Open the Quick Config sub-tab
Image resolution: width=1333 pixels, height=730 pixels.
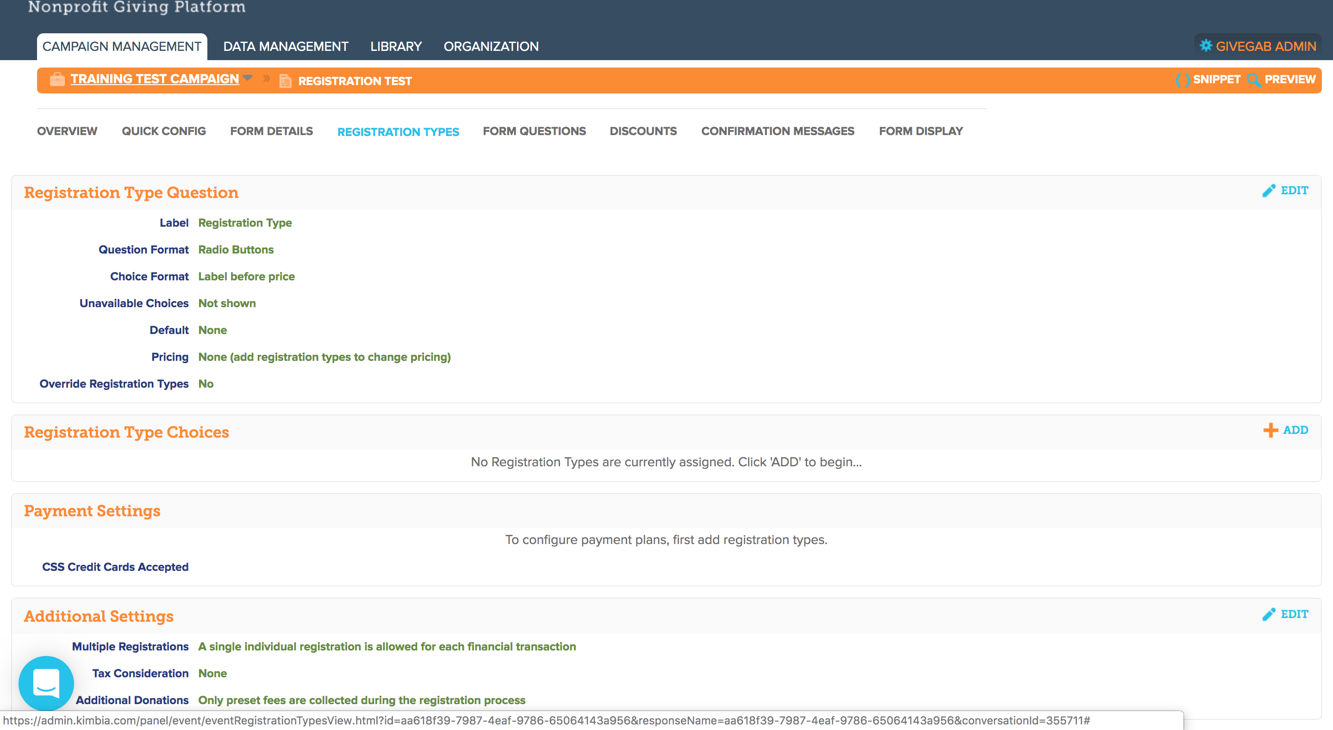(x=163, y=131)
